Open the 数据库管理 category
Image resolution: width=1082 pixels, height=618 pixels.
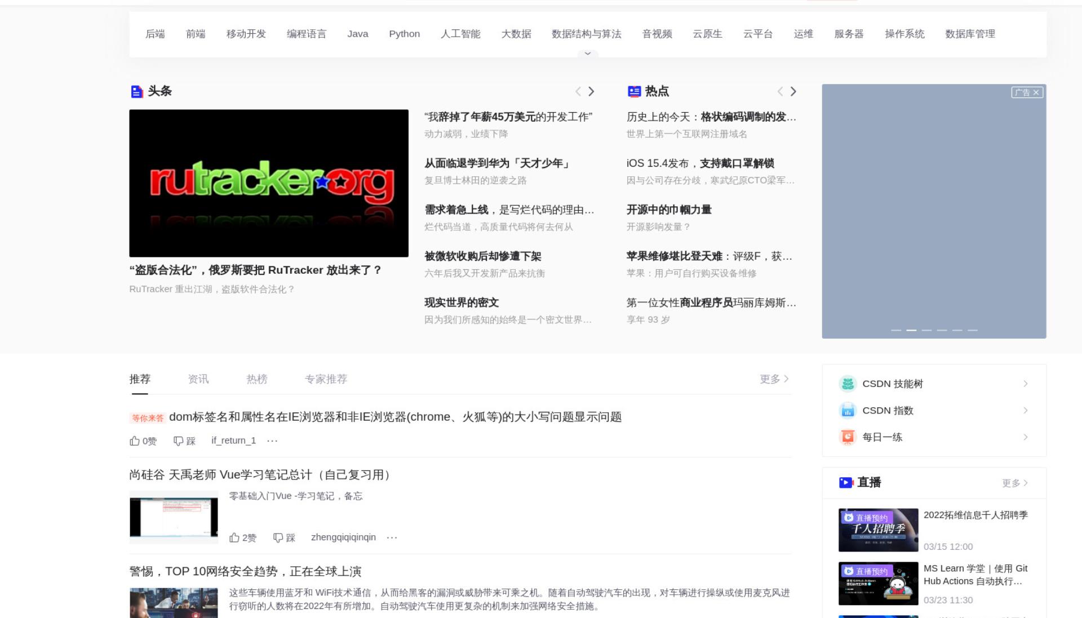tap(970, 34)
